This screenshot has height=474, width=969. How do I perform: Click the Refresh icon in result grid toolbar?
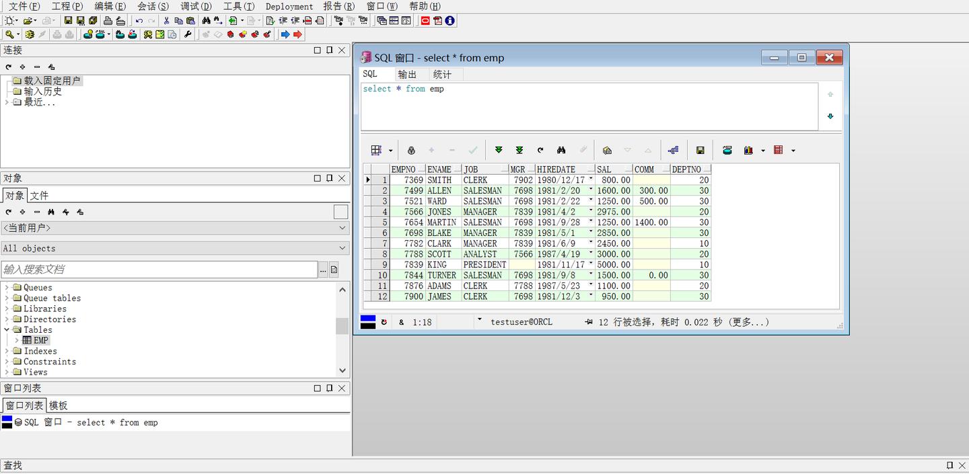coord(540,151)
